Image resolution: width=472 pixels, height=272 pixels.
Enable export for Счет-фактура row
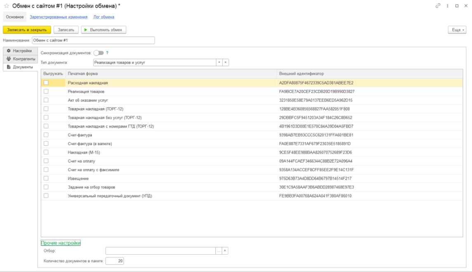(46, 135)
